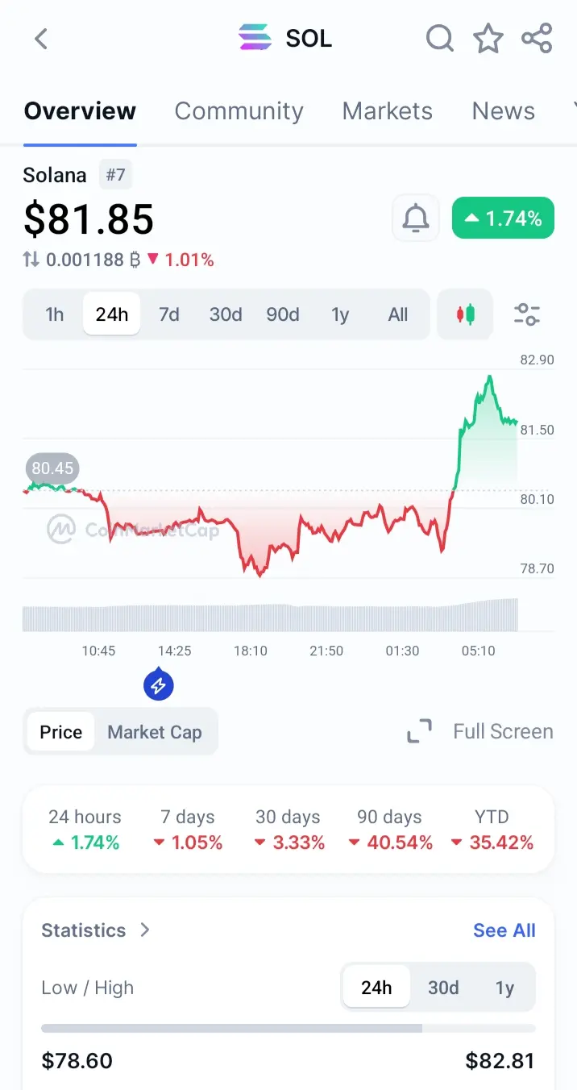Switch chart to Market Cap
The image size is (577, 1090).
point(155,732)
